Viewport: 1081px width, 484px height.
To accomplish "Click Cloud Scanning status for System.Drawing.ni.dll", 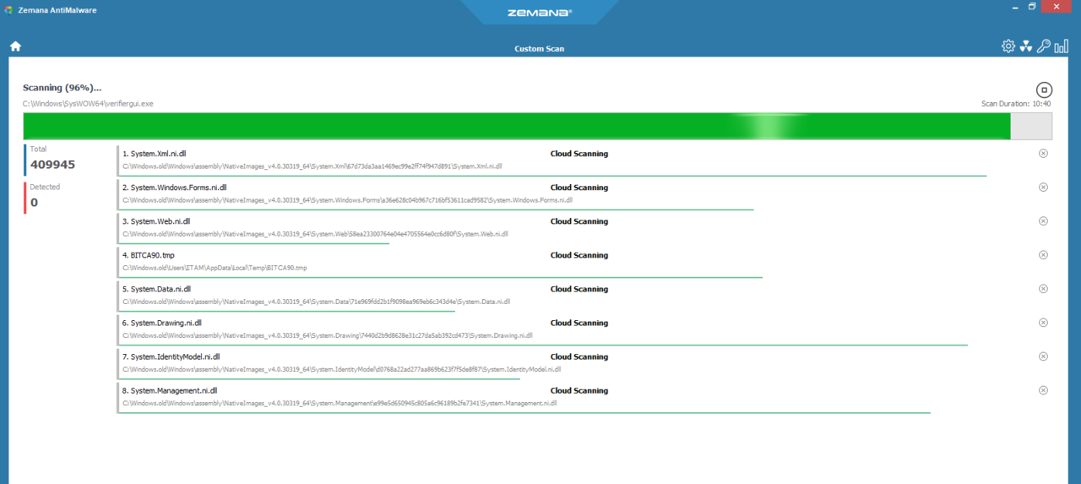I will coord(579,323).
